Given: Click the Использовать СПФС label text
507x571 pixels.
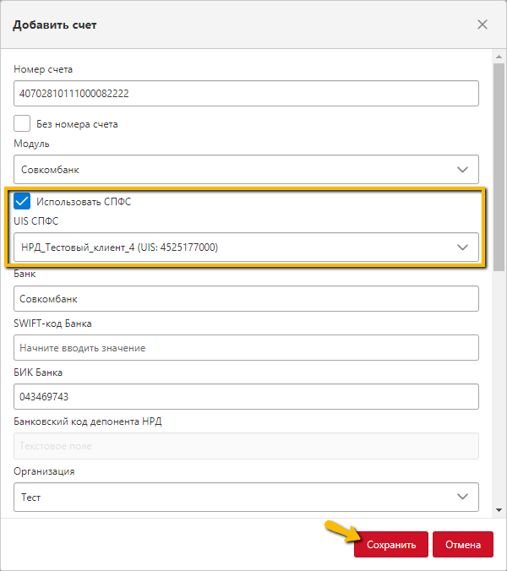Looking at the screenshot, I should [84, 202].
